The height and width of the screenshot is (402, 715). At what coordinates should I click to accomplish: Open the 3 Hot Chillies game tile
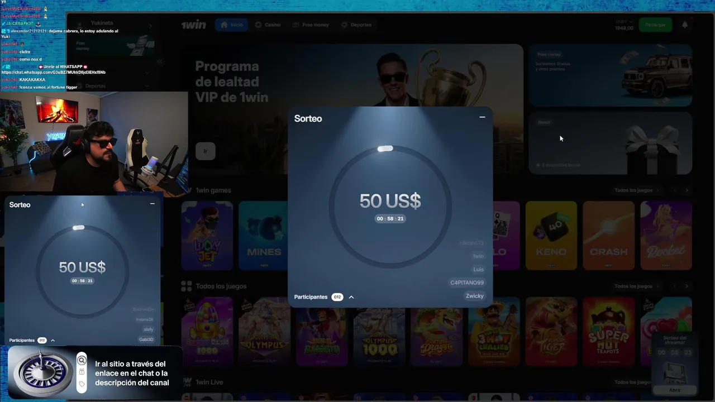coord(494,332)
